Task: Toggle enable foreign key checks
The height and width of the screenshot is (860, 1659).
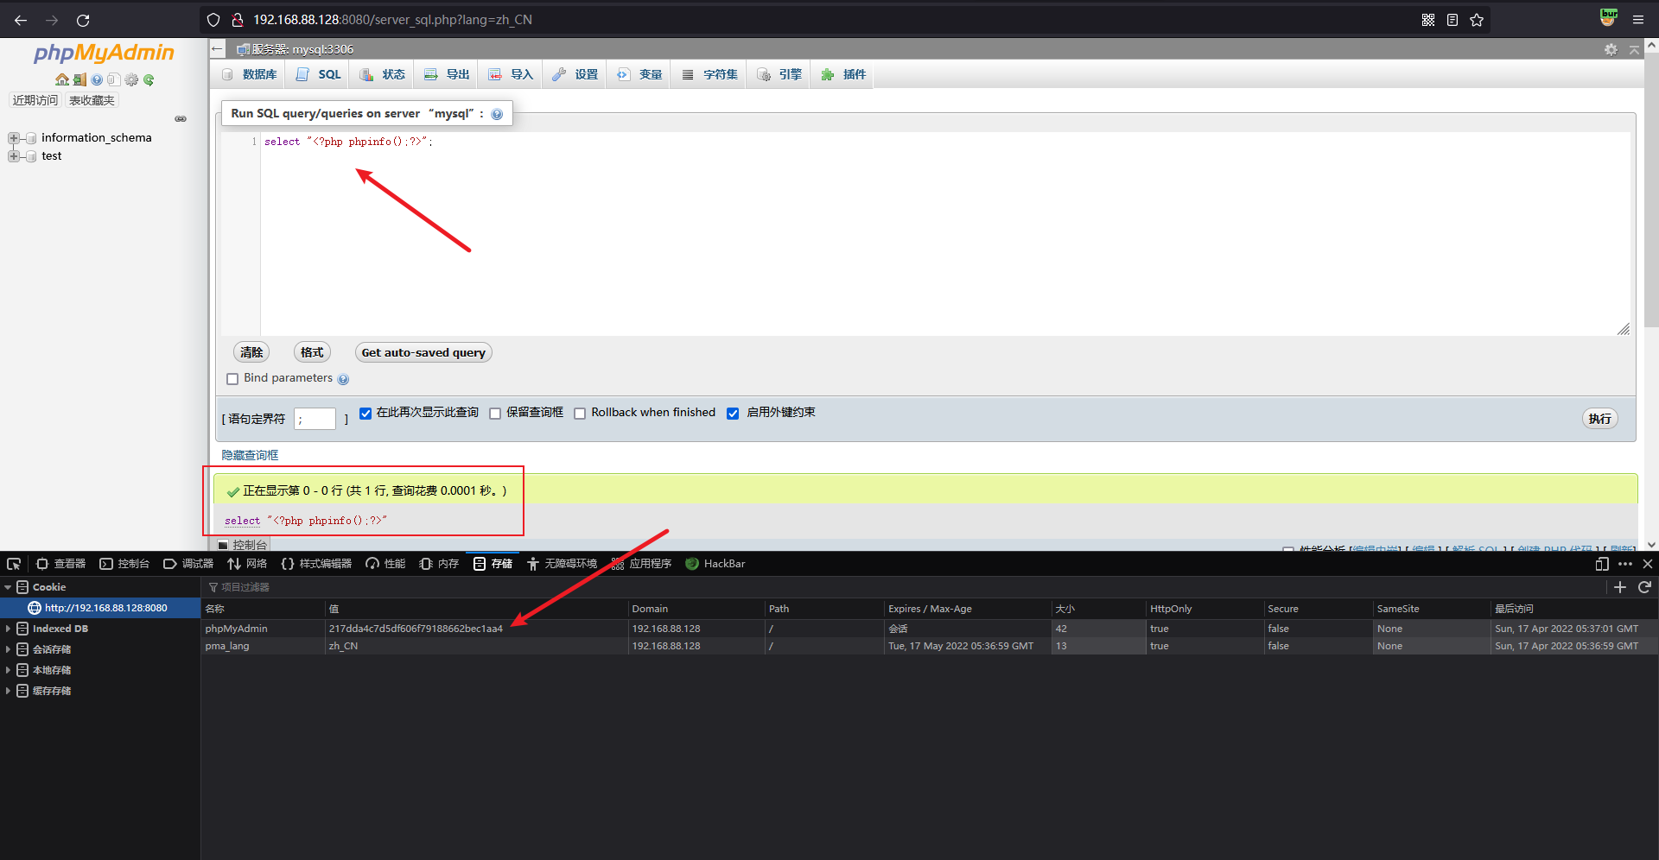Action: pos(733,414)
